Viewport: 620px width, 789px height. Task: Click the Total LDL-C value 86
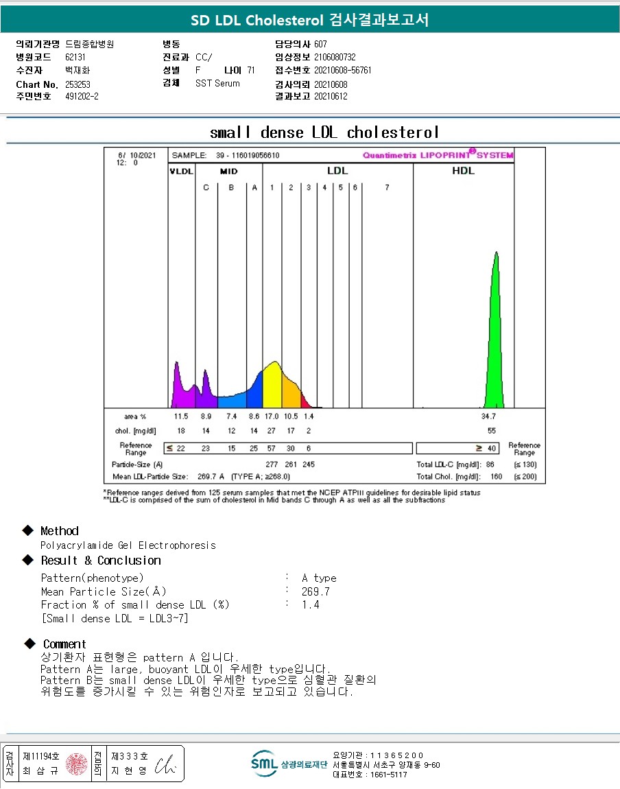tap(489, 464)
